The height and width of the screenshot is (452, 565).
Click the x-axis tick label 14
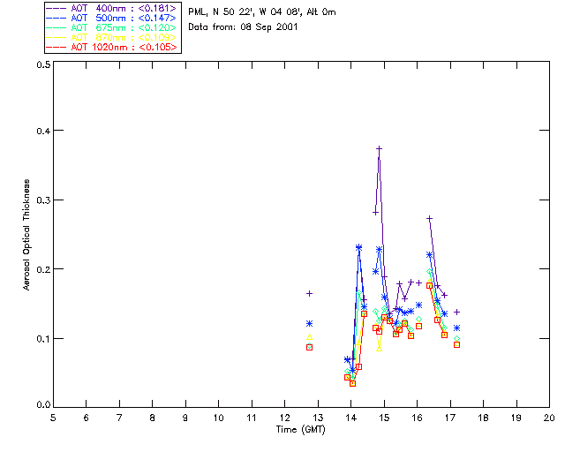(x=351, y=418)
